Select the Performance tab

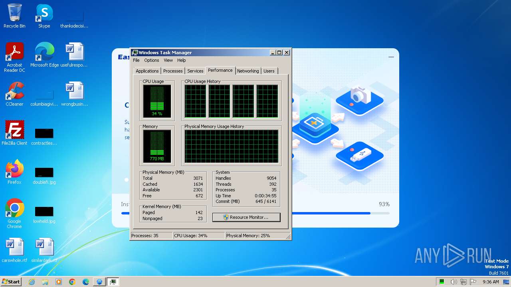coord(220,70)
